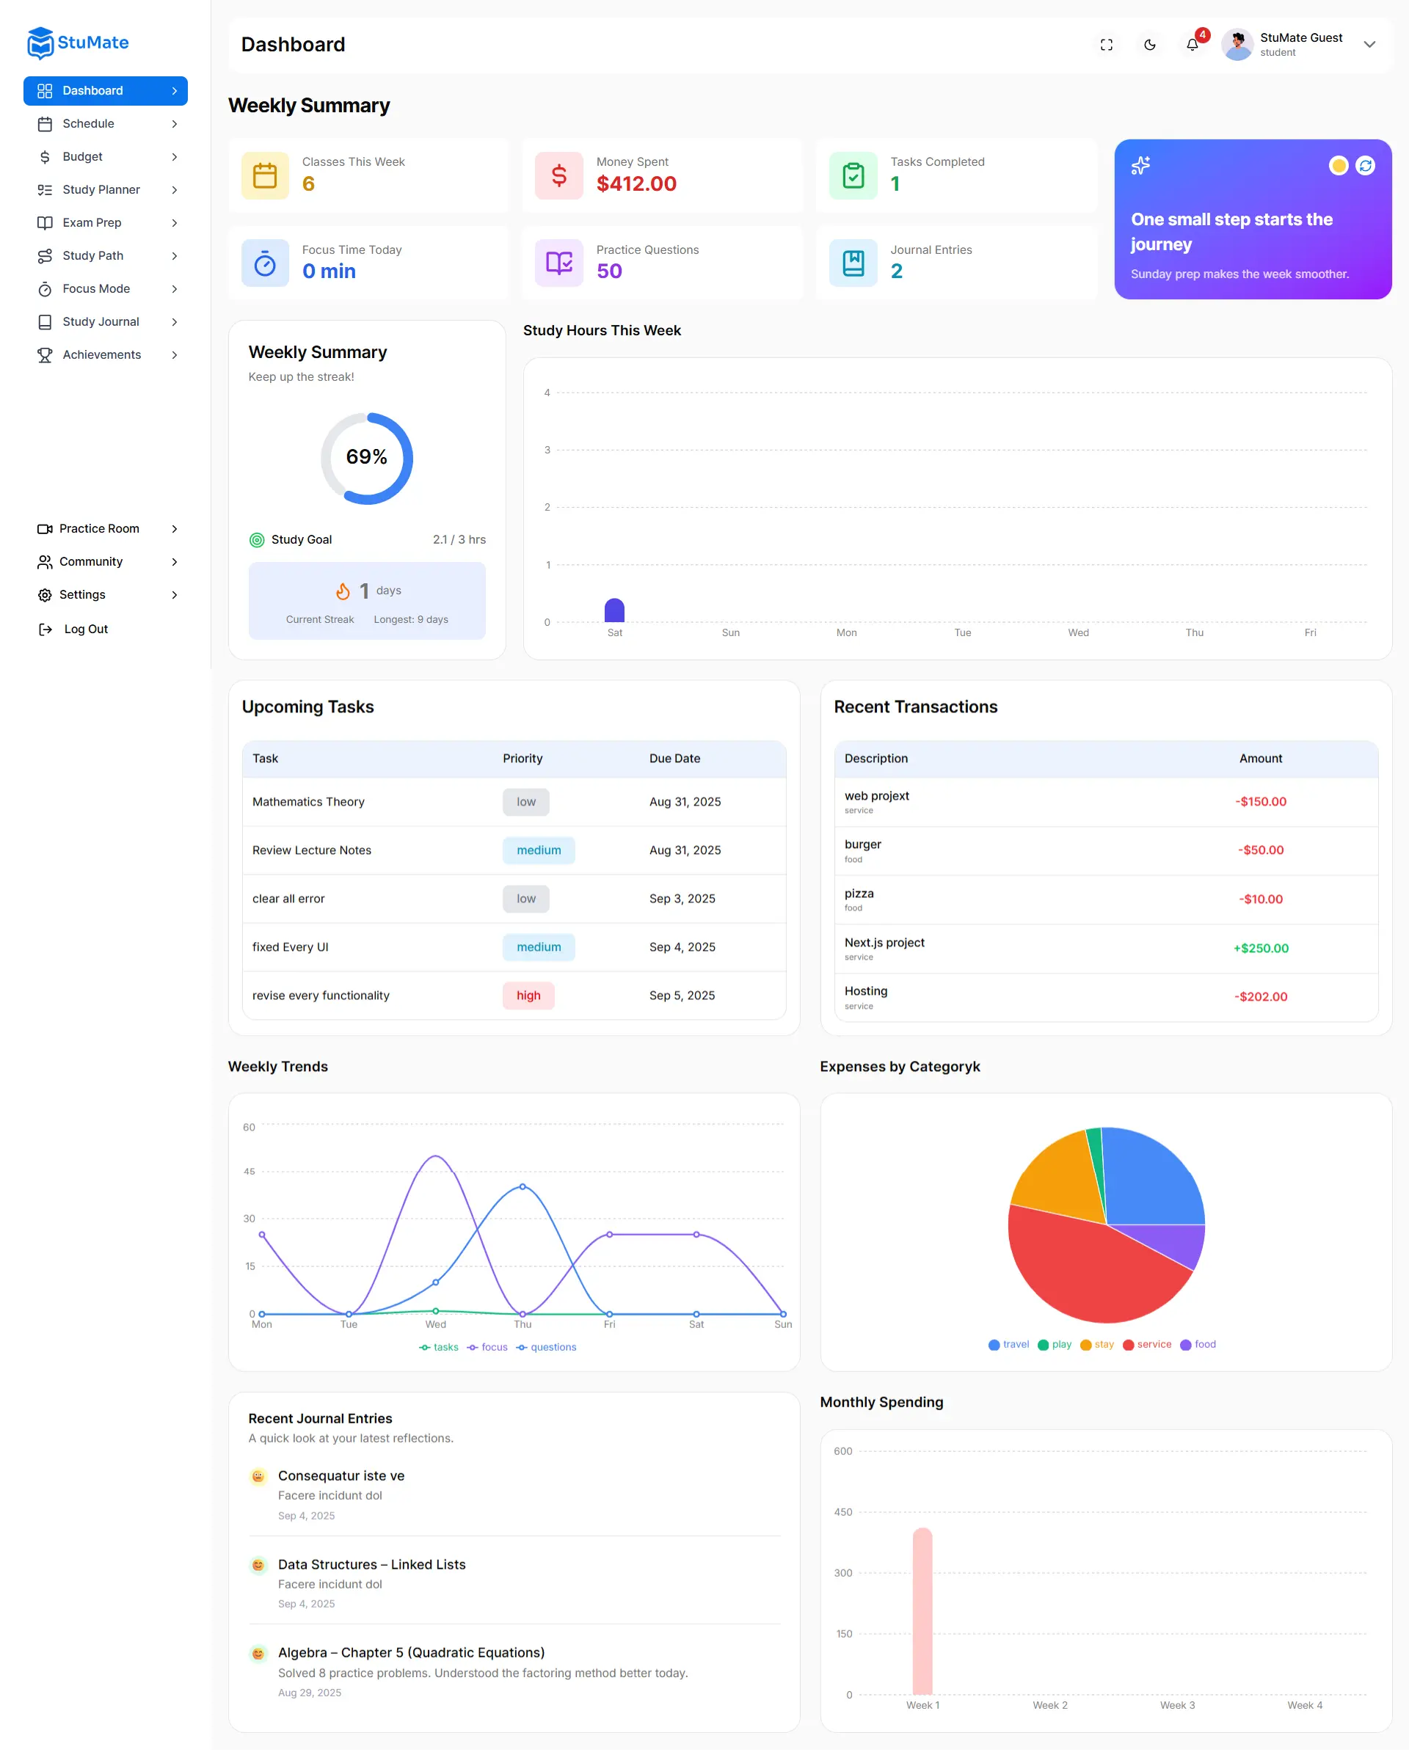Image resolution: width=1409 pixels, height=1752 pixels.
Task: Open the StuMate Guest profile dropdown
Action: click(1369, 45)
